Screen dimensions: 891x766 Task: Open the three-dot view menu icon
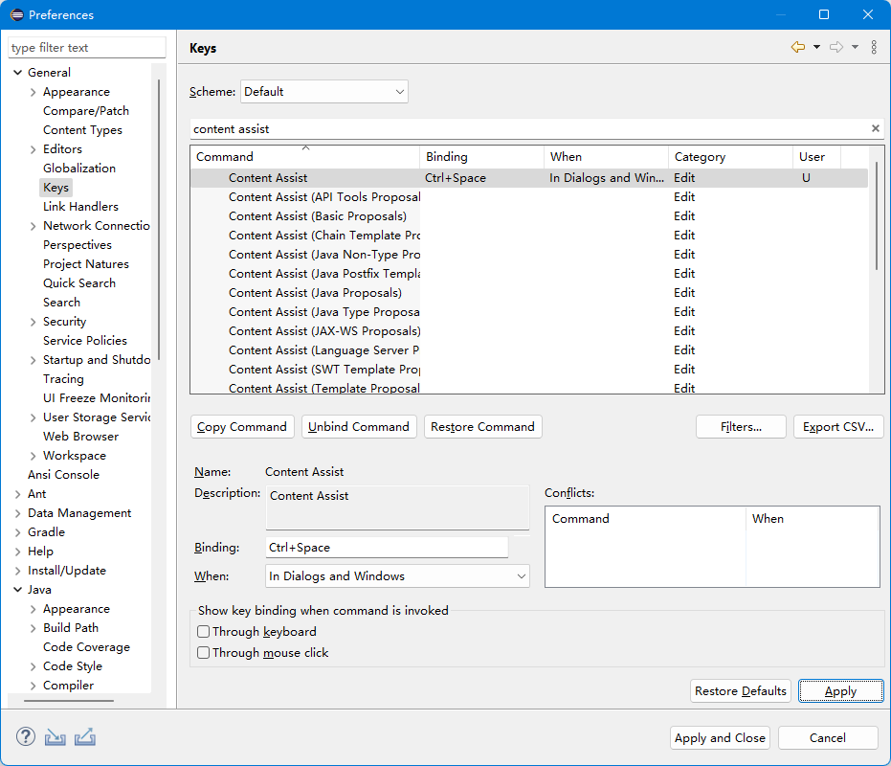coord(874,48)
